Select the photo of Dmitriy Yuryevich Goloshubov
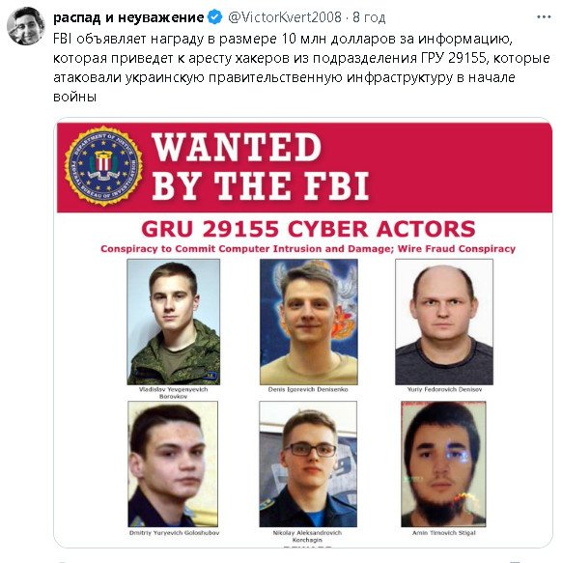 click(173, 464)
